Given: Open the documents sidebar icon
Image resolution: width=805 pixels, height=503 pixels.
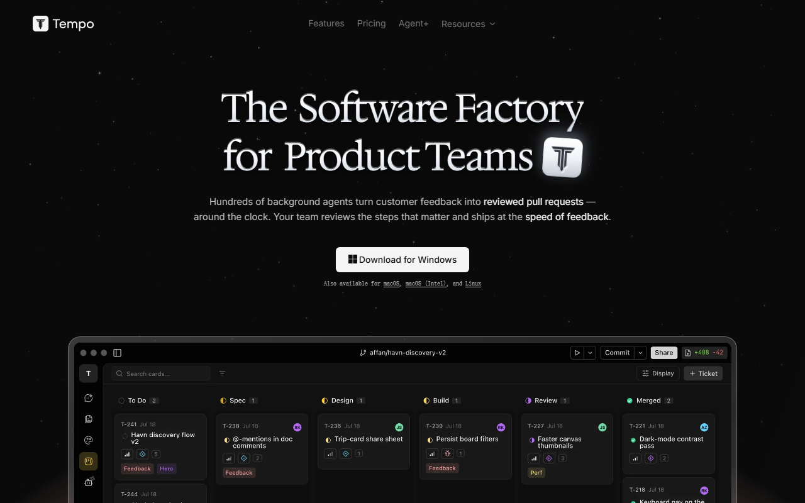Looking at the screenshot, I should click(88, 419).
